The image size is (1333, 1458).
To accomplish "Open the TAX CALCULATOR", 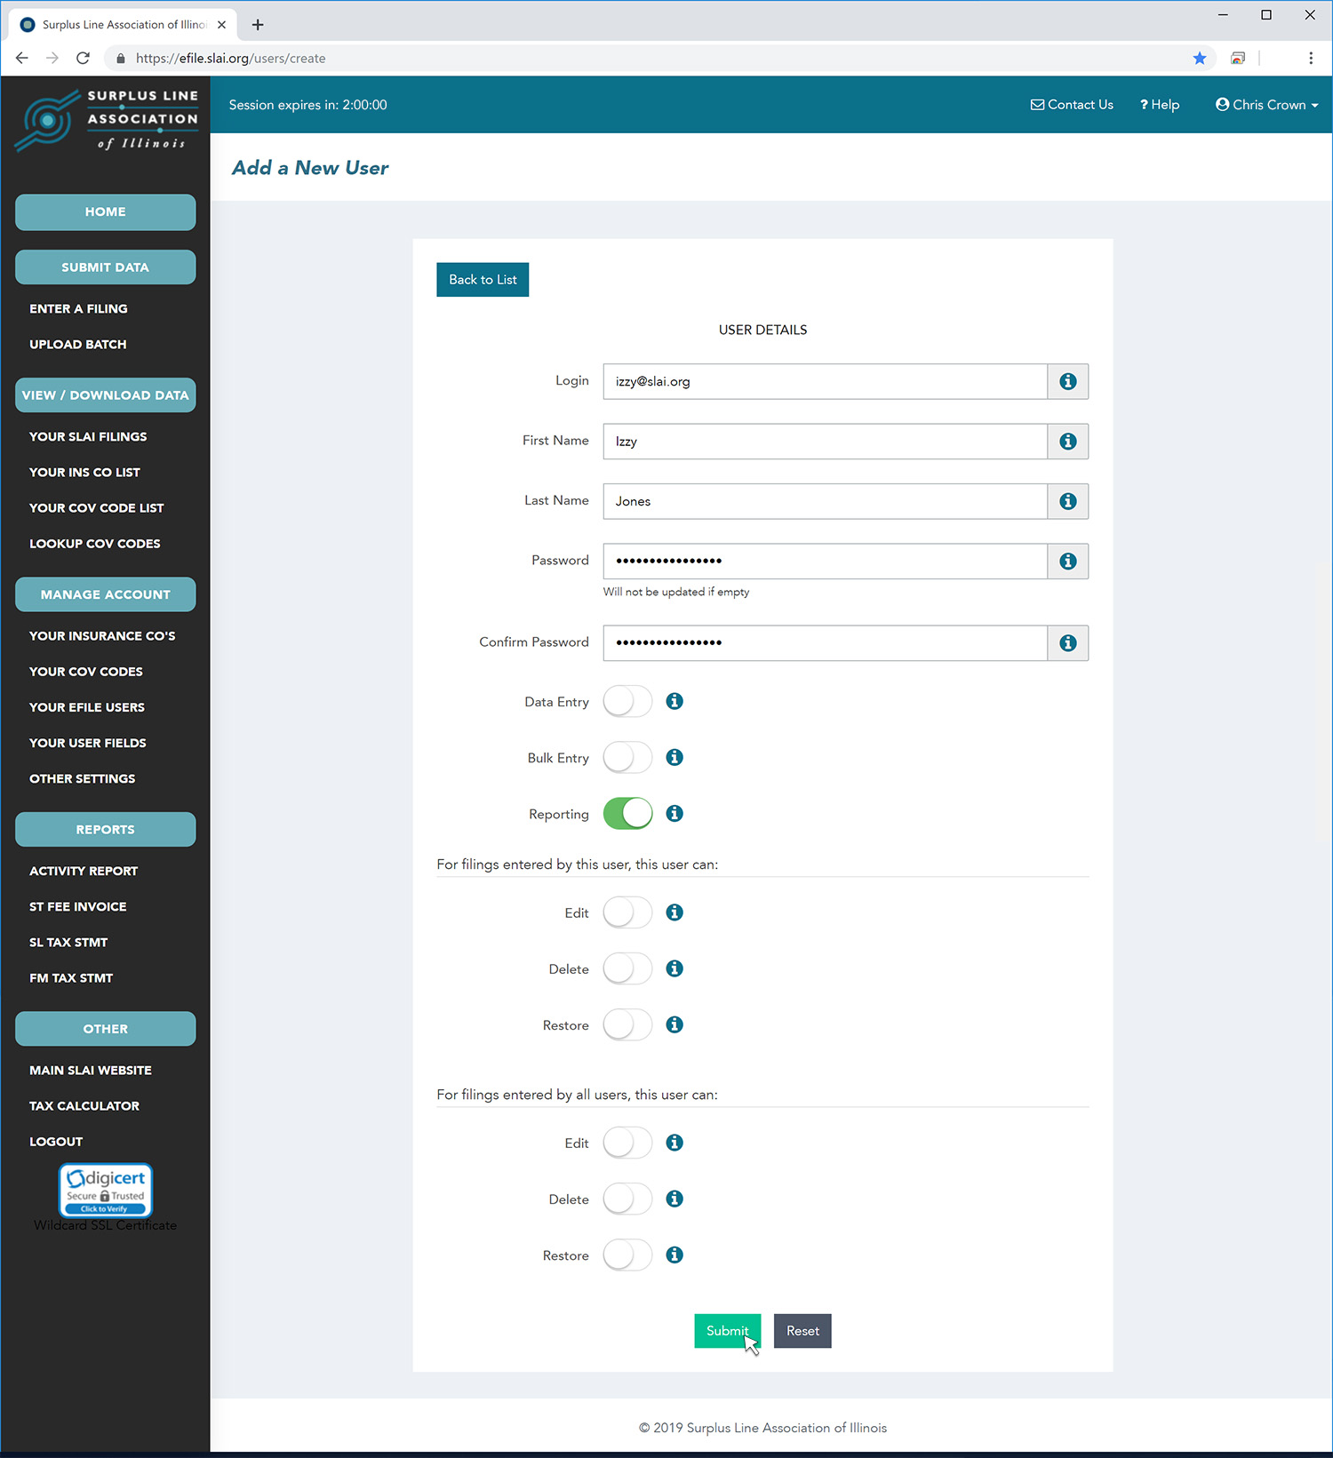I will tap(84, 1106).
